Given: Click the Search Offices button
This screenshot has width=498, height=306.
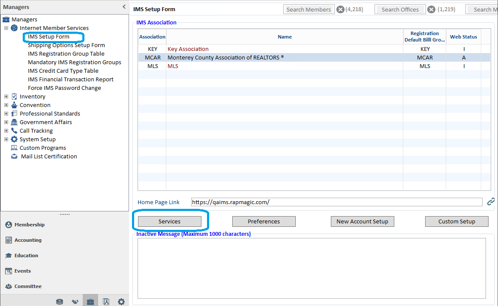Looking at the screenshot, I should click(400, 9).
